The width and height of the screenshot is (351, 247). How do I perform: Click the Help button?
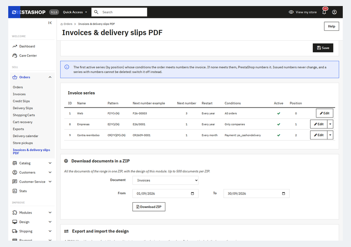332,26
